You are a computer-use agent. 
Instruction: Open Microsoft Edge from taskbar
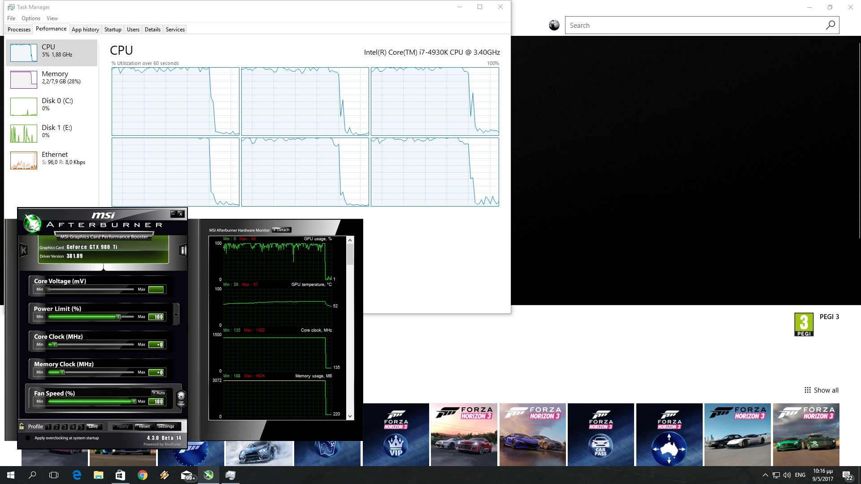pyautogui.click(x=77, y=475)
